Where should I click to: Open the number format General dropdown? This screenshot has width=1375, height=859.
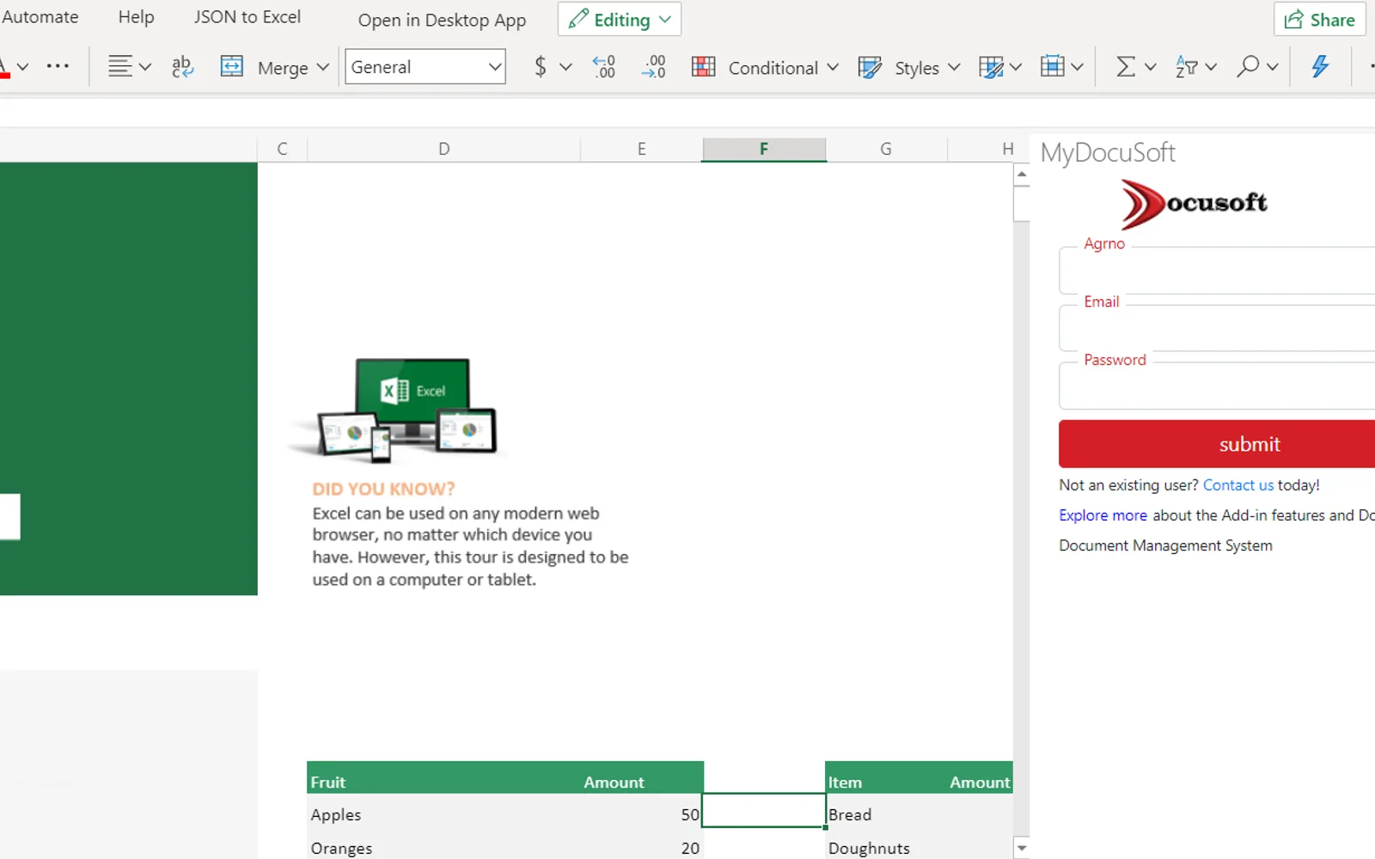[x=425, y=66]
